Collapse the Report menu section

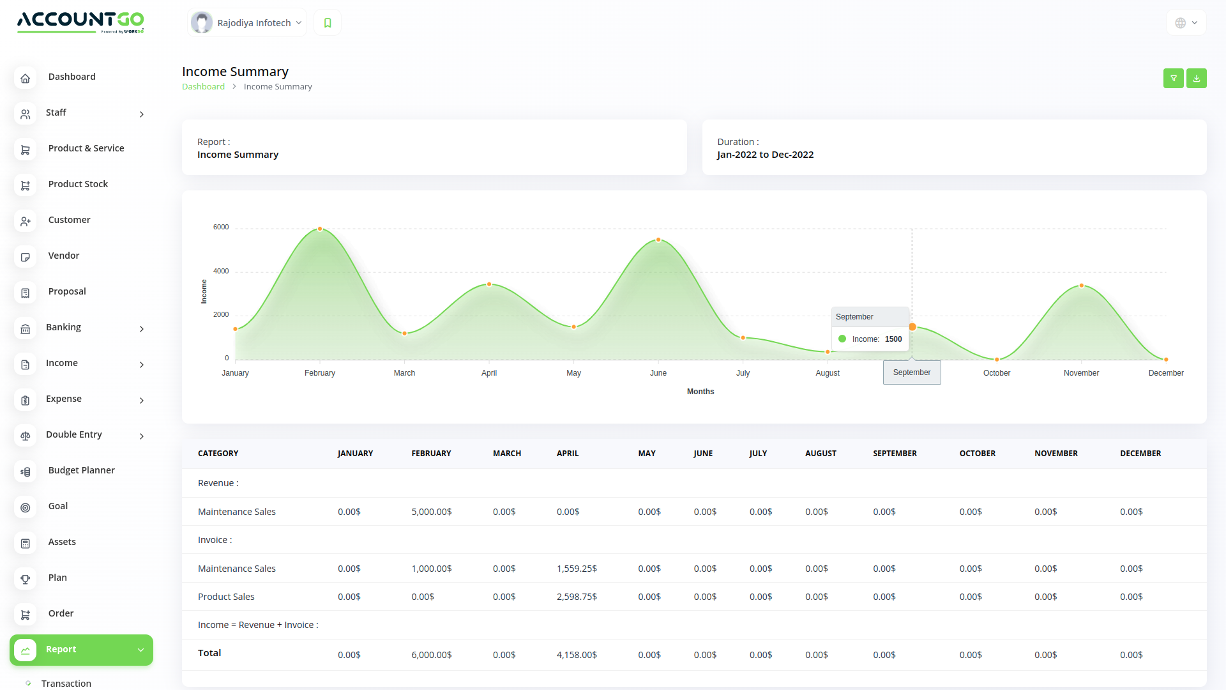140,650
